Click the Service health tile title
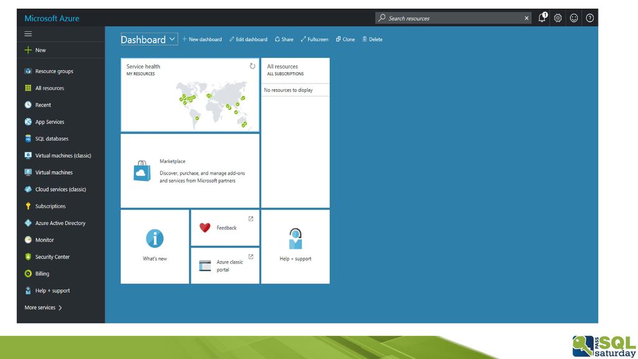The width and height of the screenshot is (638, 359). point(143,66)
